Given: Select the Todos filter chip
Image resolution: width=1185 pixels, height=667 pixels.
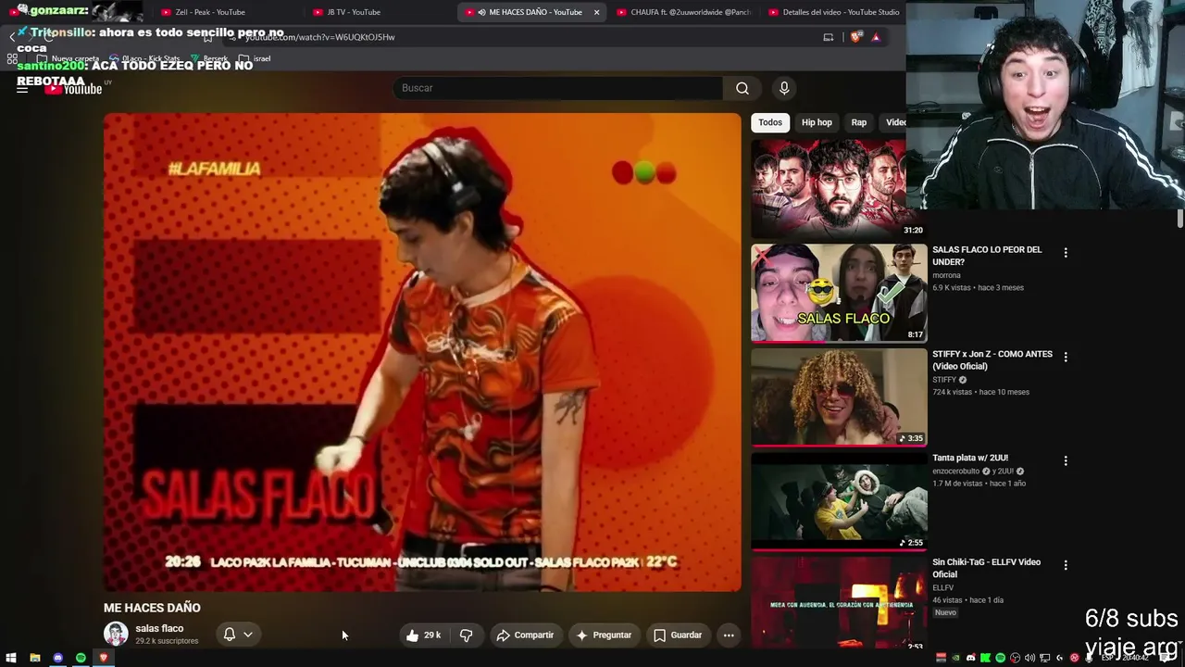Looking at the screenshot, I should (x=770, y=122).
